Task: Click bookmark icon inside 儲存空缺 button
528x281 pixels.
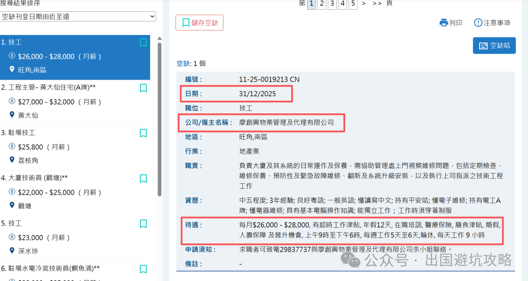Action: 186,22
